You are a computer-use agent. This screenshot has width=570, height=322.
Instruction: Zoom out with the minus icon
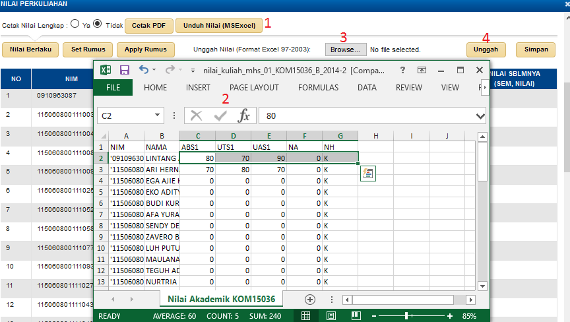point(373,316)
